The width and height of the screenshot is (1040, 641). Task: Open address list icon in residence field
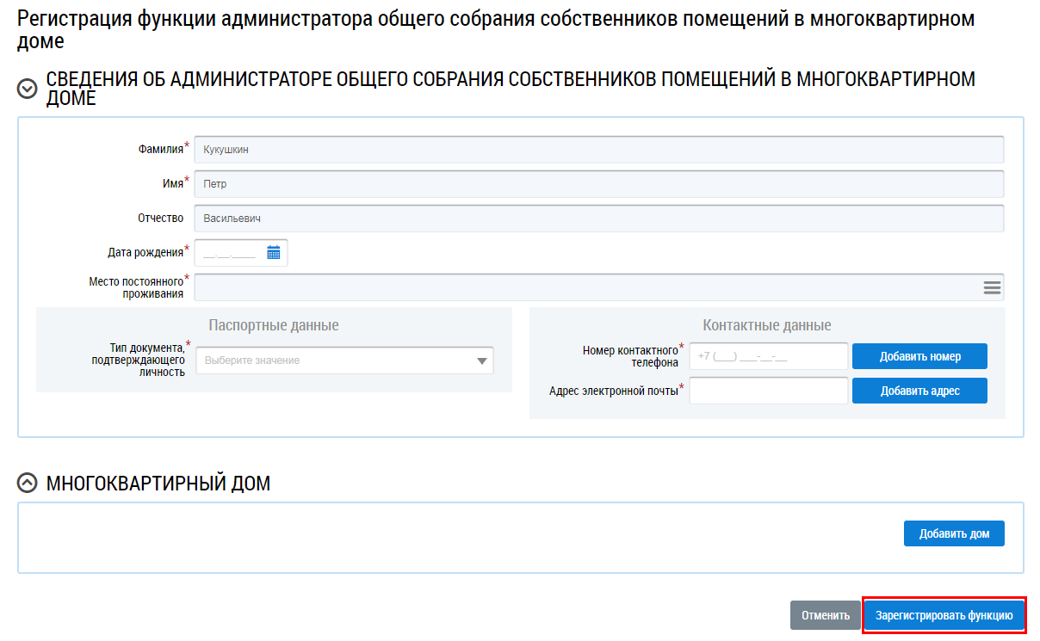[x=992, y=287]
